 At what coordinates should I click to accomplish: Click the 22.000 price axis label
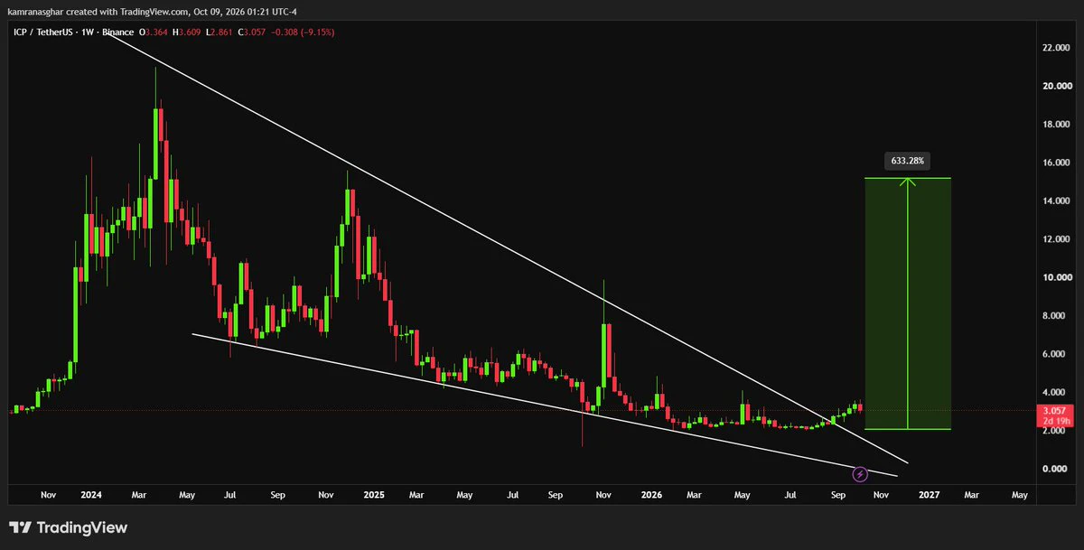[x=1056, y=48]
